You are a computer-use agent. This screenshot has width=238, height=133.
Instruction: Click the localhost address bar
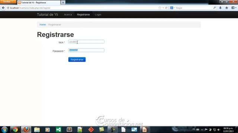click(82, 8)
